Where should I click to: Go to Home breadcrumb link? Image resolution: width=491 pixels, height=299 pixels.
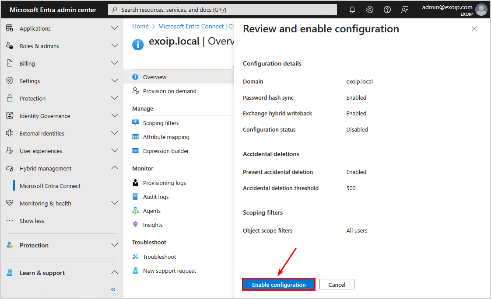140,26
